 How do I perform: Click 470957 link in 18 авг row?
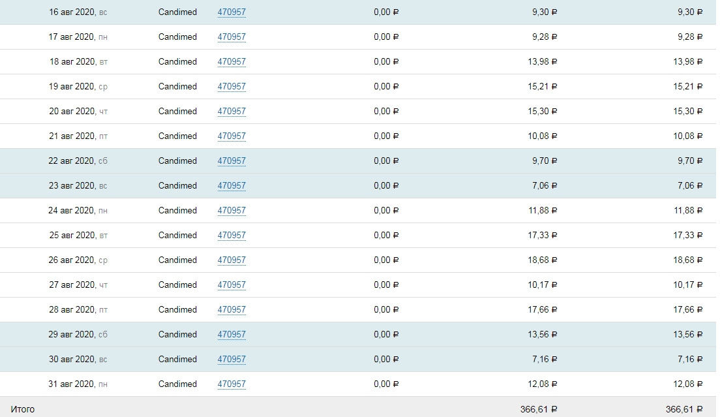pos(232,62)
